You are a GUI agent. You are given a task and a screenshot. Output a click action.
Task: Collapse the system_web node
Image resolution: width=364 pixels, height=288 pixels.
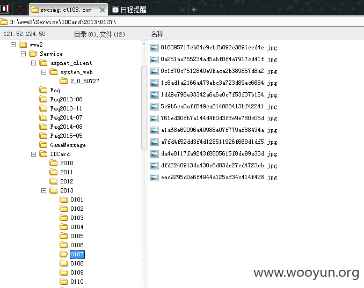pyautogui.click(x=43, y=72)
